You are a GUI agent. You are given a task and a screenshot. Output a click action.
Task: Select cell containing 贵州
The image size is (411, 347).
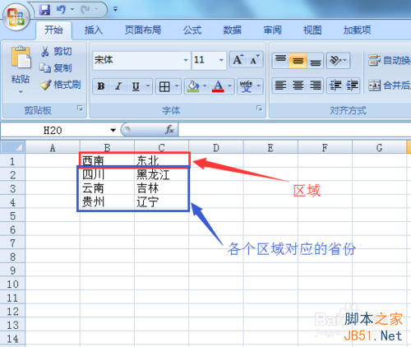click(x=108, y=201)
